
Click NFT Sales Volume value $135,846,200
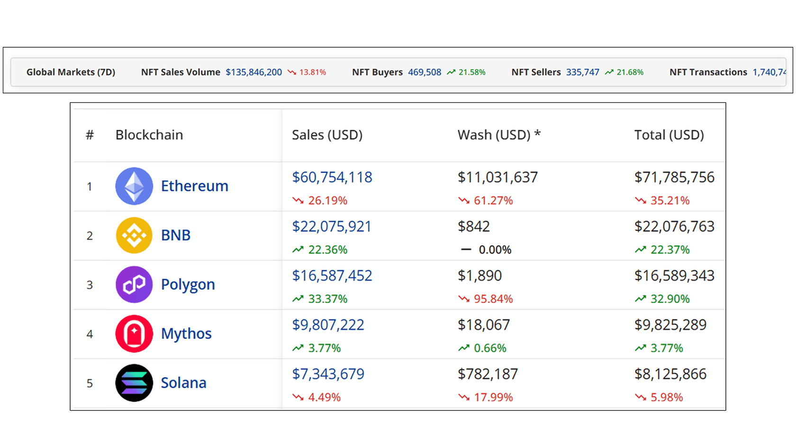coord(253,72)
